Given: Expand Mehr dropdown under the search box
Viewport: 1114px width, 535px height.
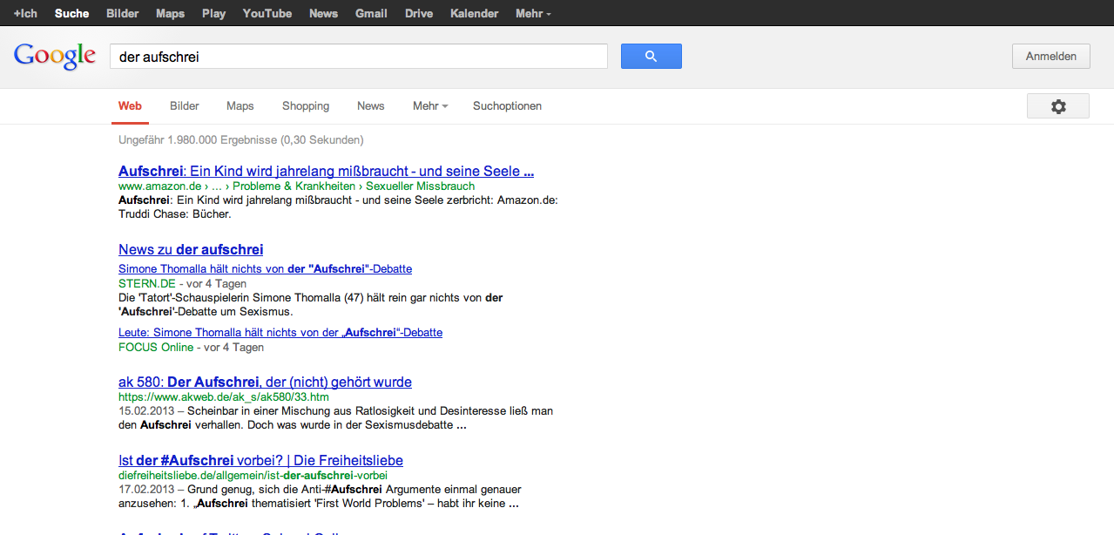Looking at the screenshot, I should tap(429, 106).
